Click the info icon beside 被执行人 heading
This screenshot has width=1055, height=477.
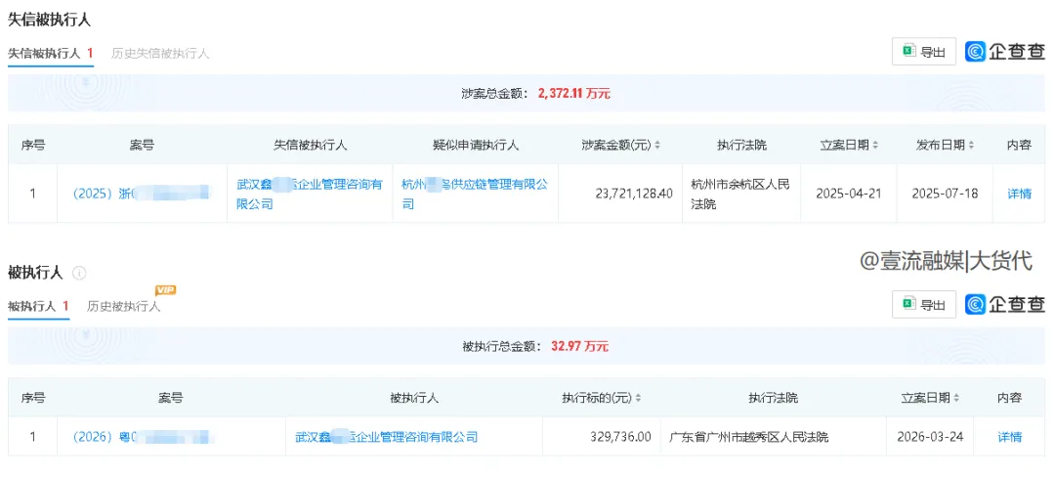tap(80, 273)
